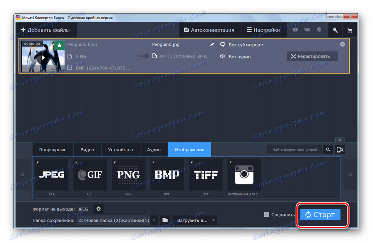Go to next formats with right arrows
This screenshot has width=373, height=243.
(x=350, y=175)
